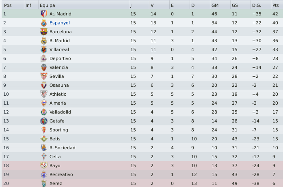This screenshot has height=187, width=283.
Task: Open the Espanyol team link
Action: tap(60, 23)
